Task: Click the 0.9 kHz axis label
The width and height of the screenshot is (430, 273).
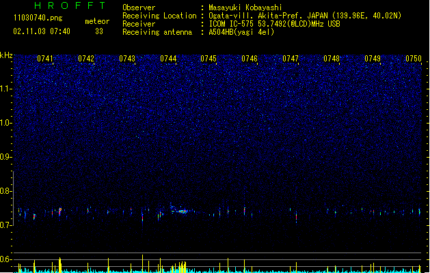Action: (6, 157)
